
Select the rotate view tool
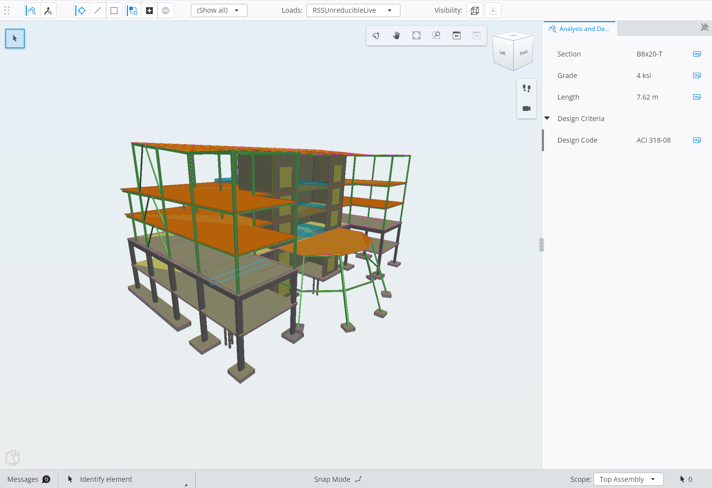pos(376,36)
